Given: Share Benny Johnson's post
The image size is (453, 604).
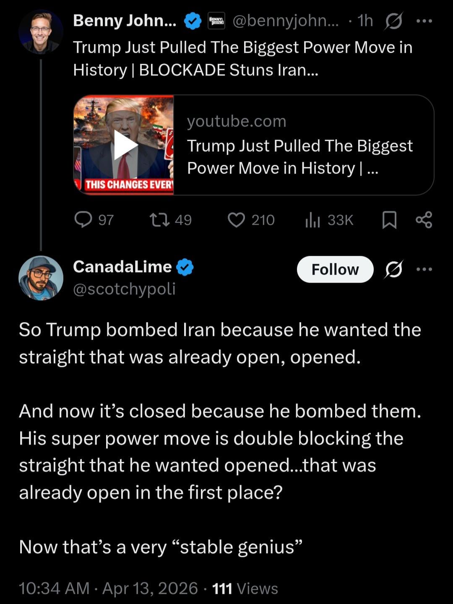Looking at the screenshot, I should 424,220.
